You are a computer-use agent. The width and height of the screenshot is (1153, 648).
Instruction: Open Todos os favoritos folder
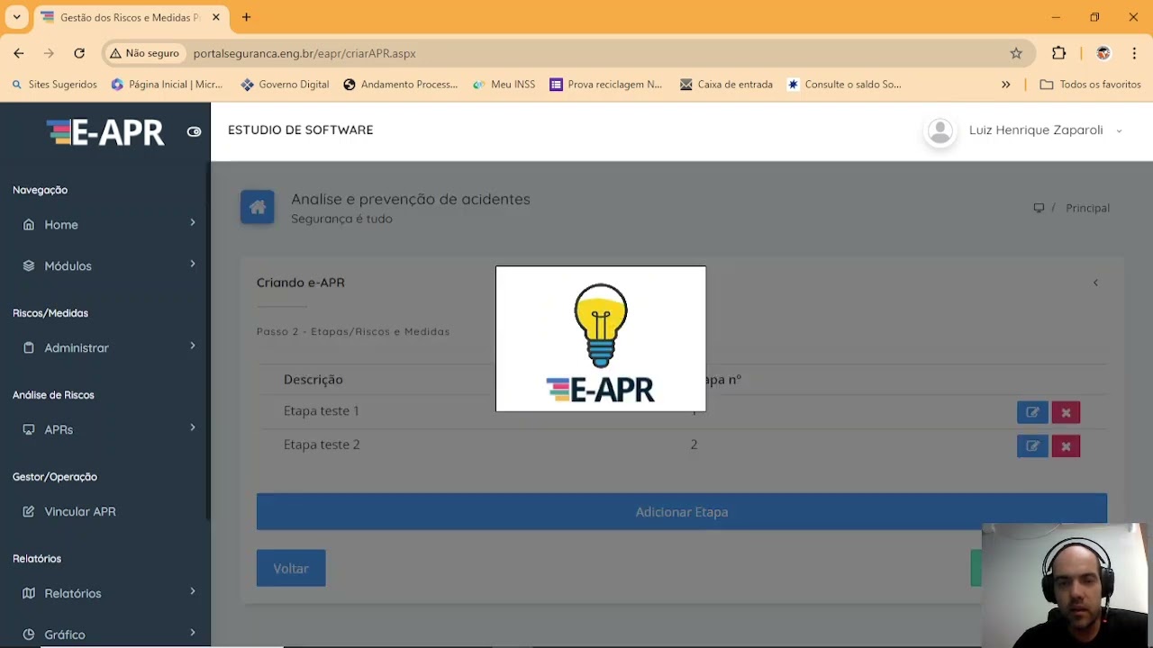(1090, 85)
